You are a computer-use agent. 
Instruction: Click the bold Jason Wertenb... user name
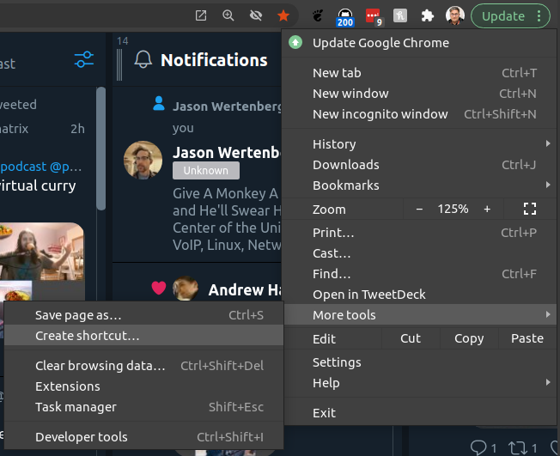pos(227,153)
